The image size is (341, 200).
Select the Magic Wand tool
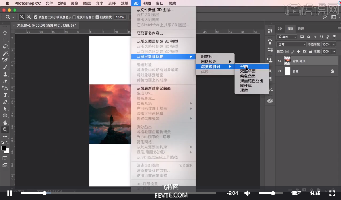pos(5,54)
